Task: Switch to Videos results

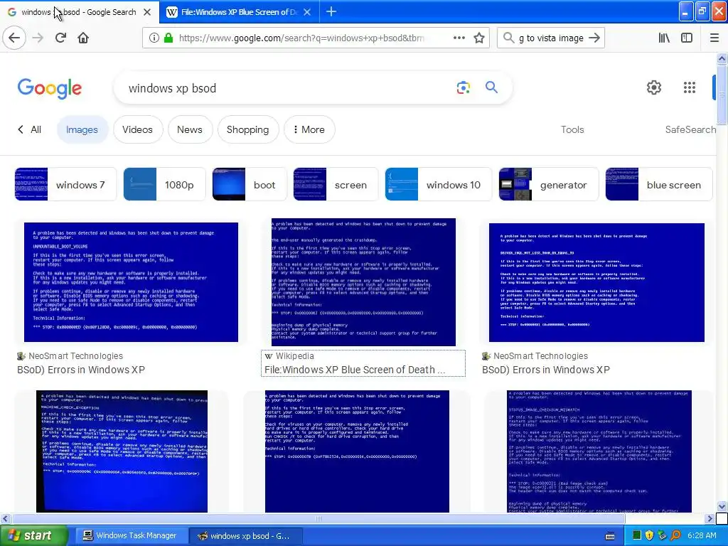Action: tap(137, 129)
